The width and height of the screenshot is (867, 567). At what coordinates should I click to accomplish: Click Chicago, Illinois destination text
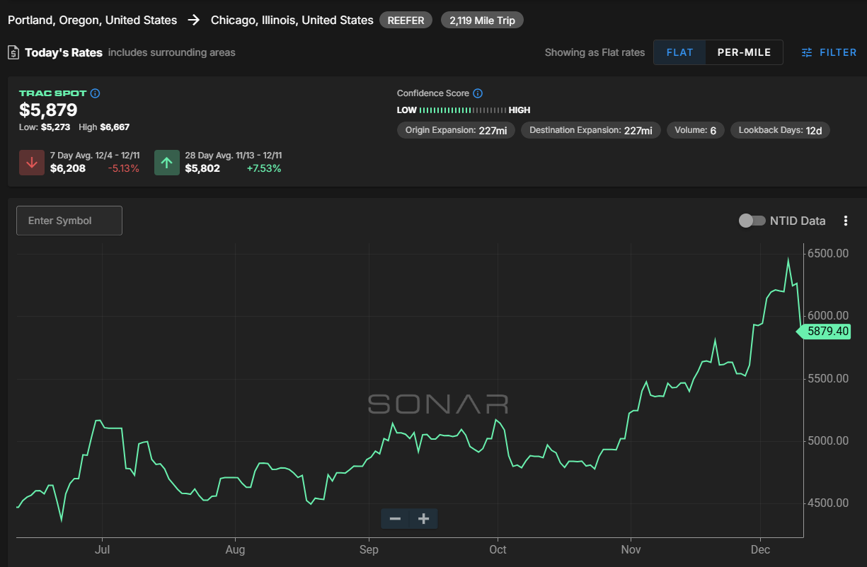tap(292, 21)
